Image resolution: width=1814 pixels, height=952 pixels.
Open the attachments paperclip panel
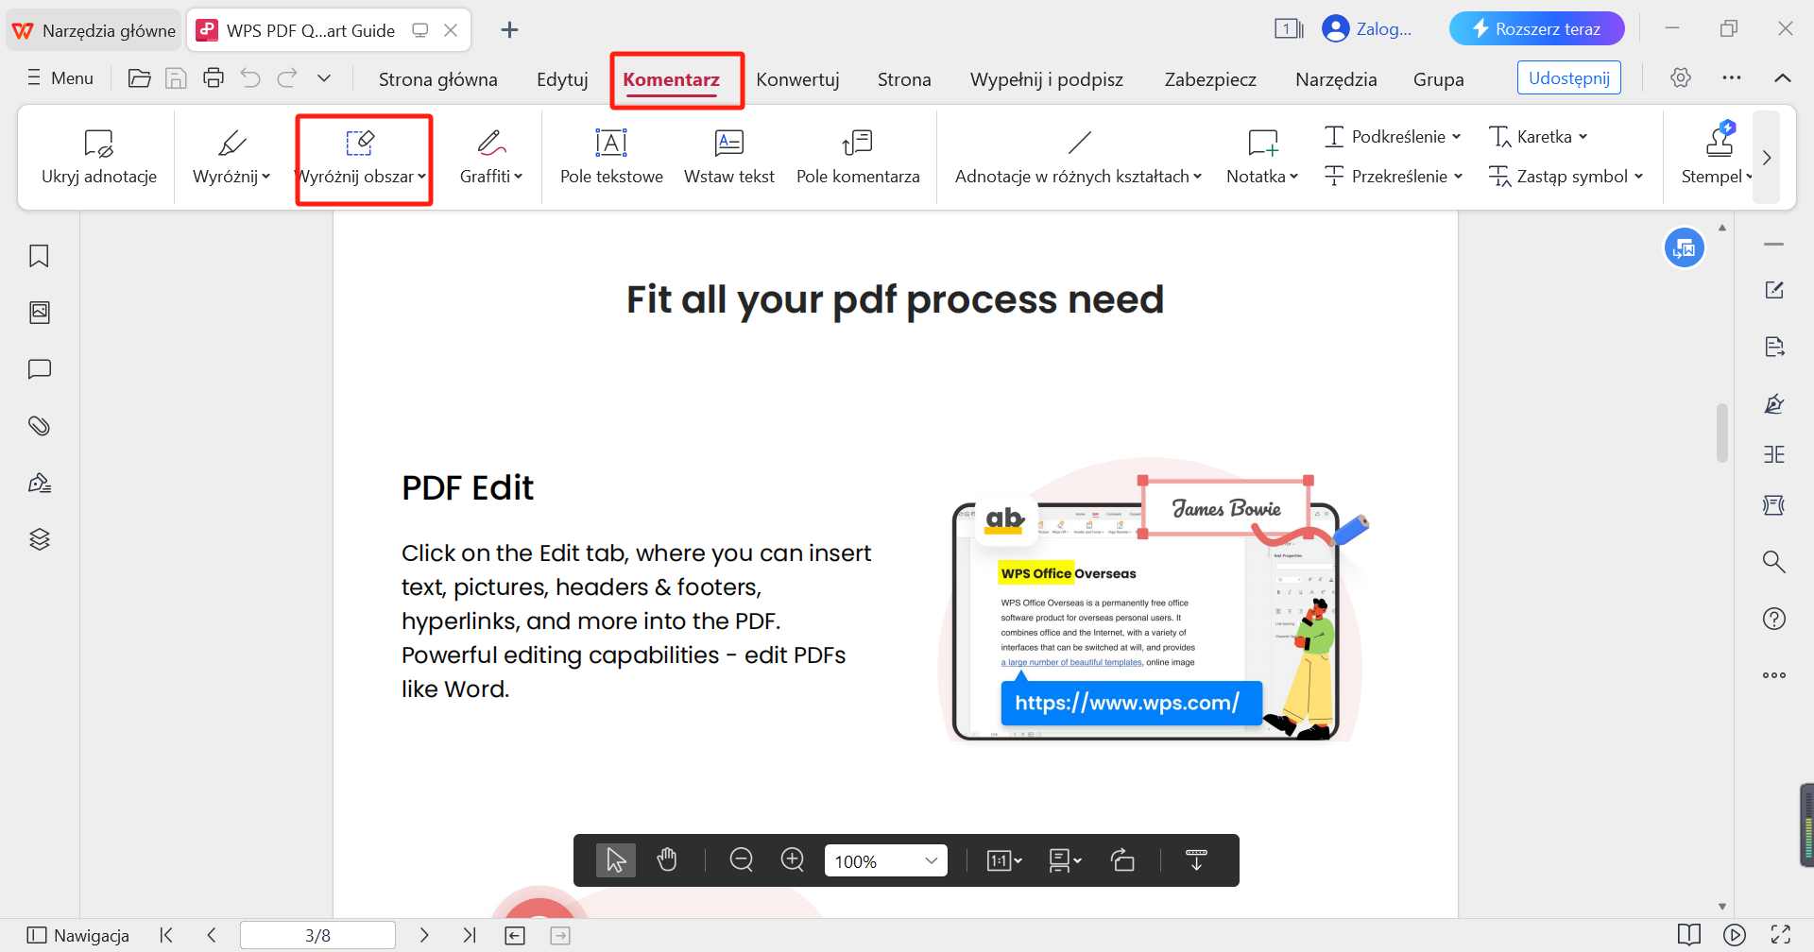pos(39,426)
